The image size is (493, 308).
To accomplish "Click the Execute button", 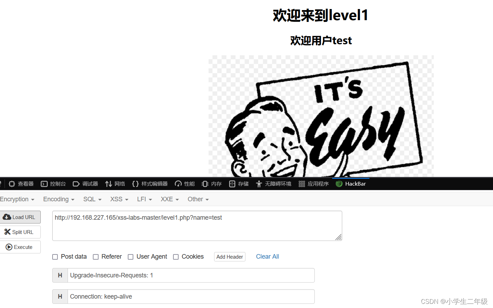I will 20,247.
